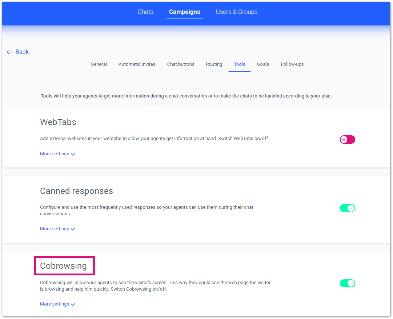This screenshot has height=319, width=393.
Task: Open the Chats section
Action: pos(145,12)
